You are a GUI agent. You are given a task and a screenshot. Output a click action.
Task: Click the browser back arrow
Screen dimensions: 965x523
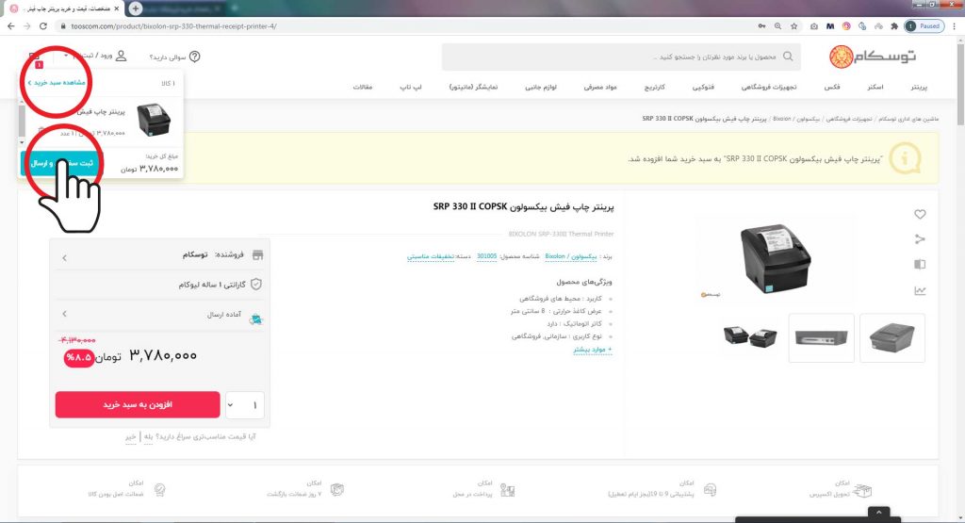click(10, 26)
